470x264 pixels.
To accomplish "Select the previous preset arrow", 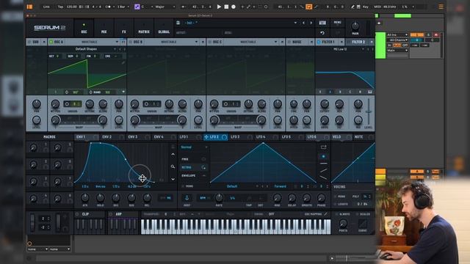I will point(303,23).
